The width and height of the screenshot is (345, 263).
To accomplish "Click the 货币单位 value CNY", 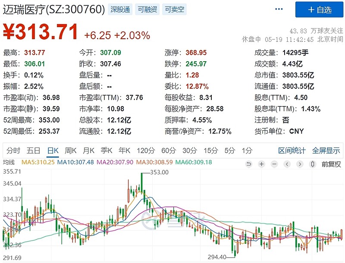I will point(296,131).
